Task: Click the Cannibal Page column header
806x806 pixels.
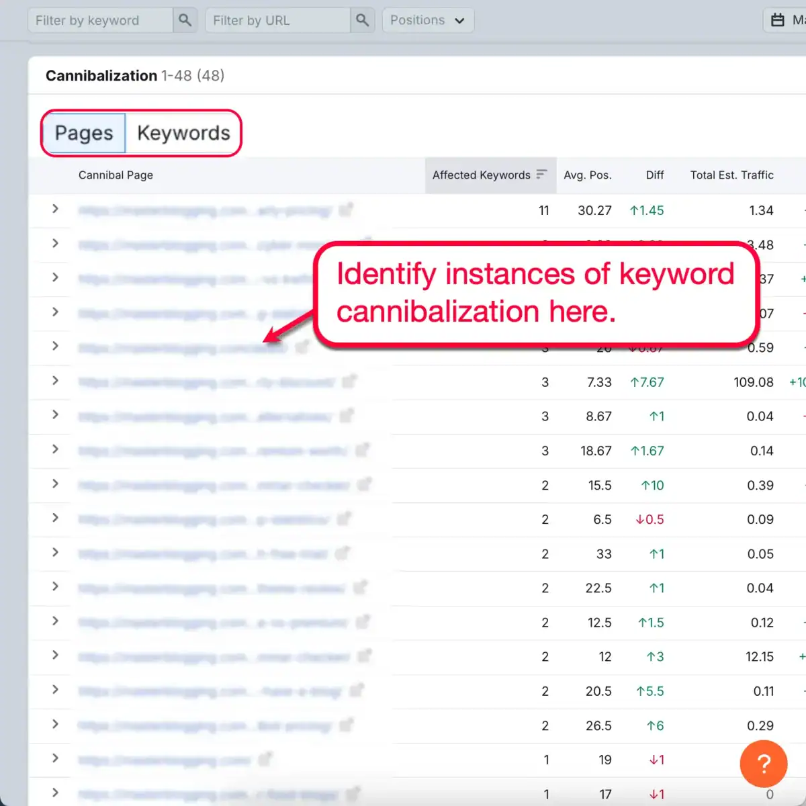Action: click(116, 175)
